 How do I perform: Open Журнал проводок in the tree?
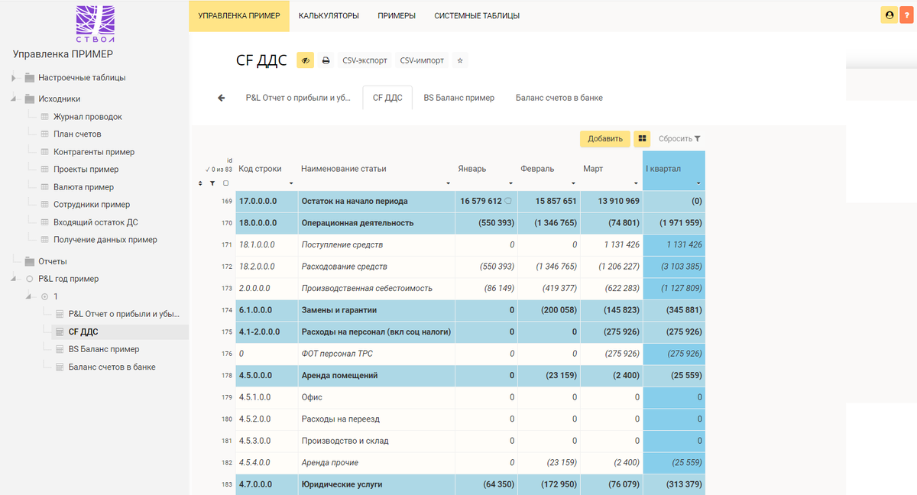(87, 117)
